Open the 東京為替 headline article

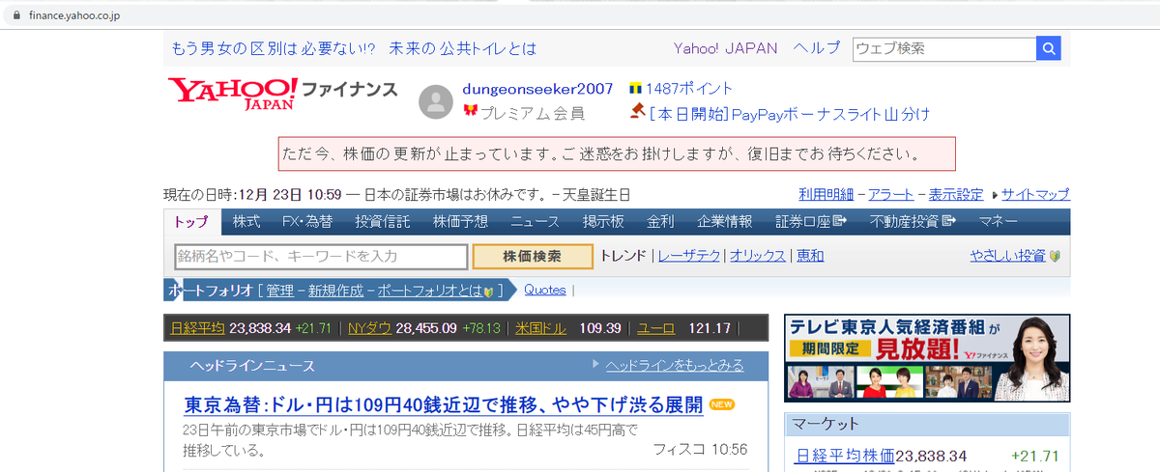[444, 404]
